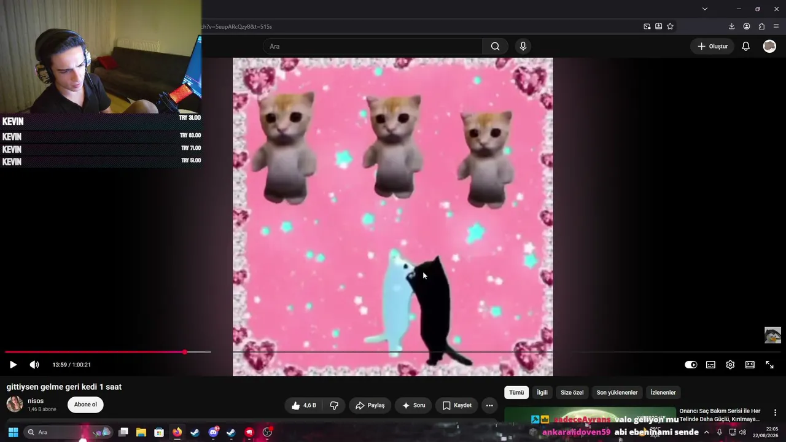Click the Windows taskbar Ara search box
Image resolution: width=786 pixels, height=442 pixels.
68,432
